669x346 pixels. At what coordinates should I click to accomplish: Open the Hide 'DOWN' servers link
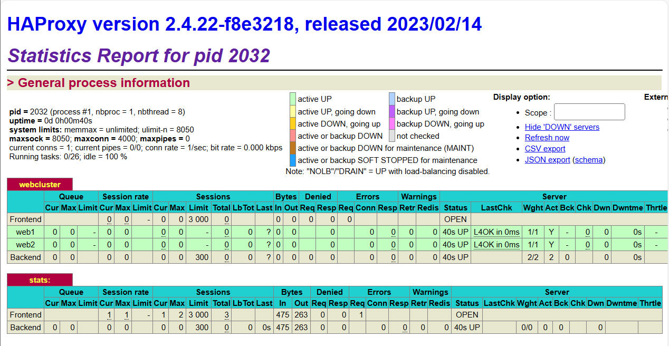562,127
